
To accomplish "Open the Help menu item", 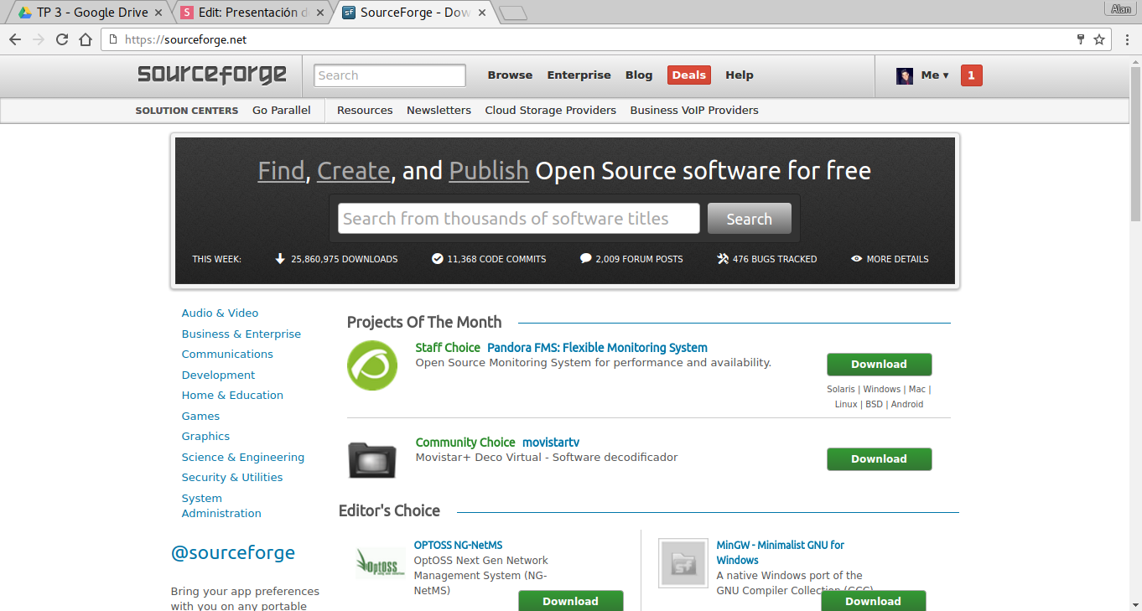I will click(x=740, y=75).
